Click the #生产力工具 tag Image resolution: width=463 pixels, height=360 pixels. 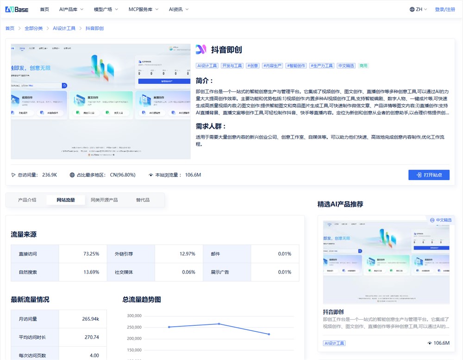pyautogui.click(x=322, y=66)
